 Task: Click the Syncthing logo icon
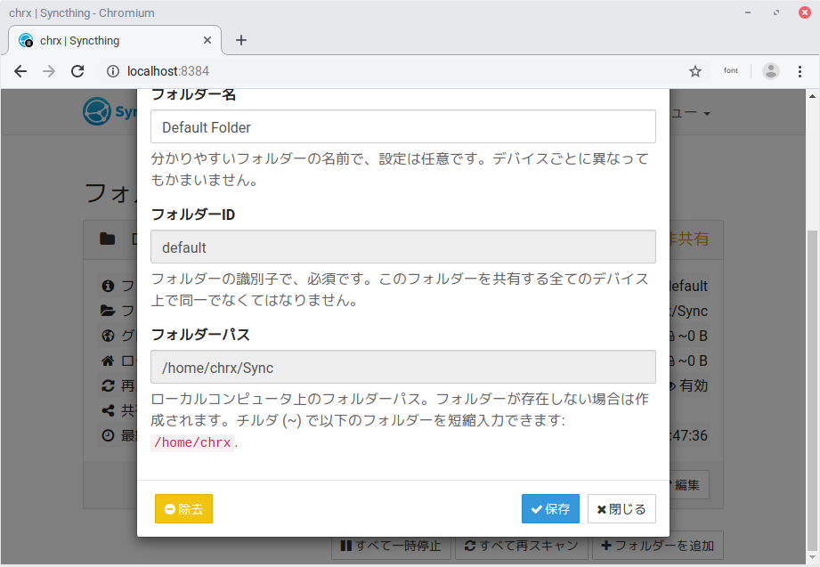[96, 112]
